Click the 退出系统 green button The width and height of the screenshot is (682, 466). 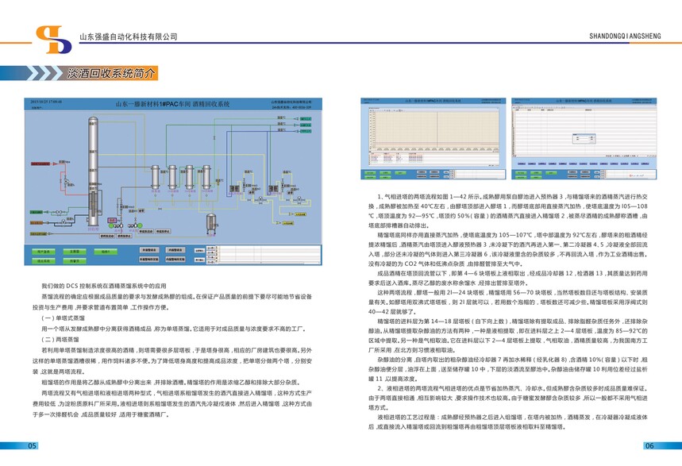click(x=44, y=261)
